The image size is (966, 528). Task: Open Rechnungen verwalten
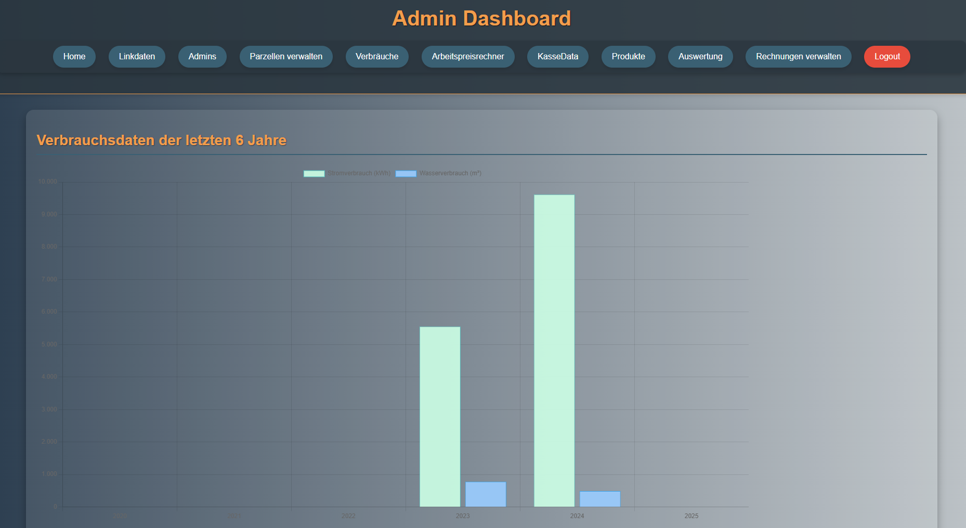point(798,57)
